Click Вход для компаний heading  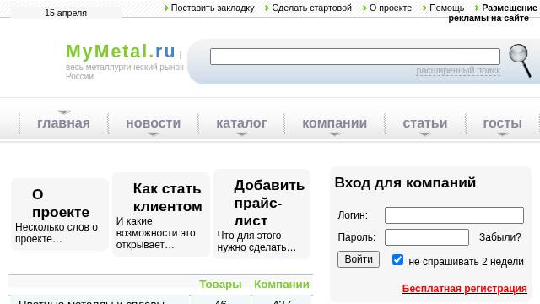(405, 182)
